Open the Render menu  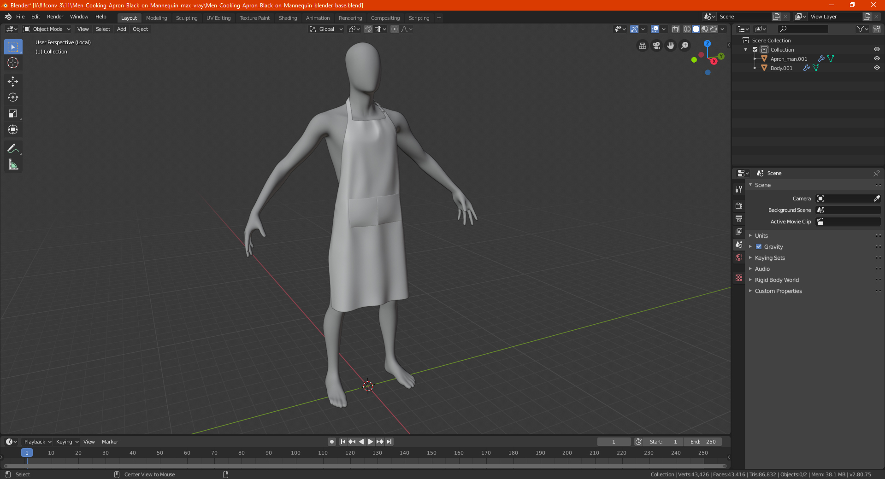point(55,17)
